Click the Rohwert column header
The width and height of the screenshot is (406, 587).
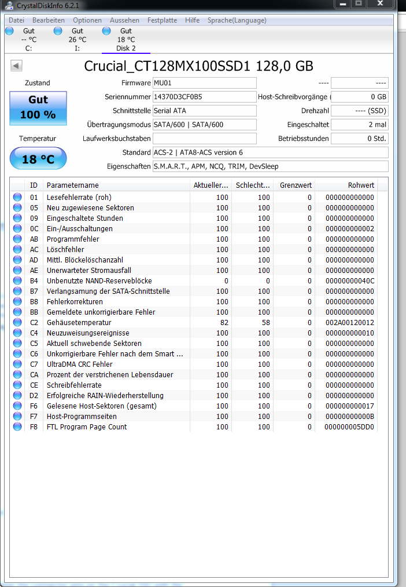tap(346, 185)
